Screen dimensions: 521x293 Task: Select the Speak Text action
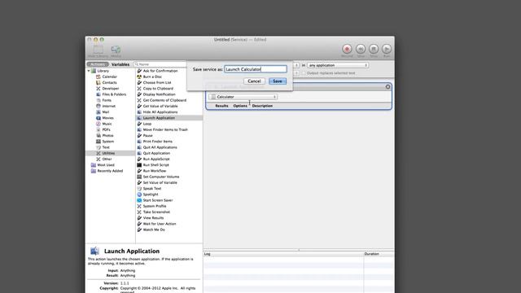(x=152, y=189)
